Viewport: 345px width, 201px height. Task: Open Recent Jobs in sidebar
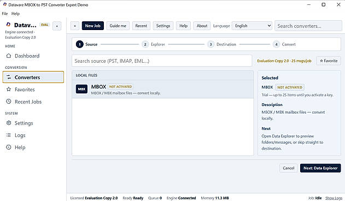(33, 102)
